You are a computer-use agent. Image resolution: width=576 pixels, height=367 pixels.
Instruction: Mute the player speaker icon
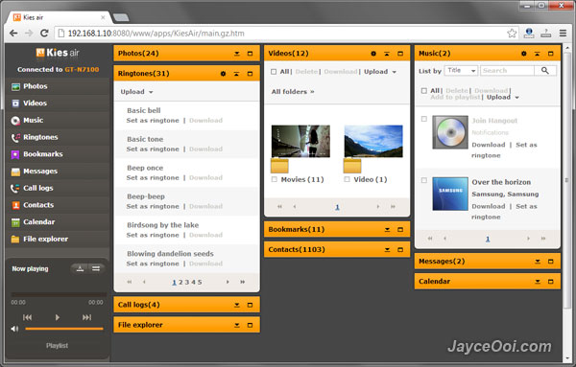click(x=14, y=329)
